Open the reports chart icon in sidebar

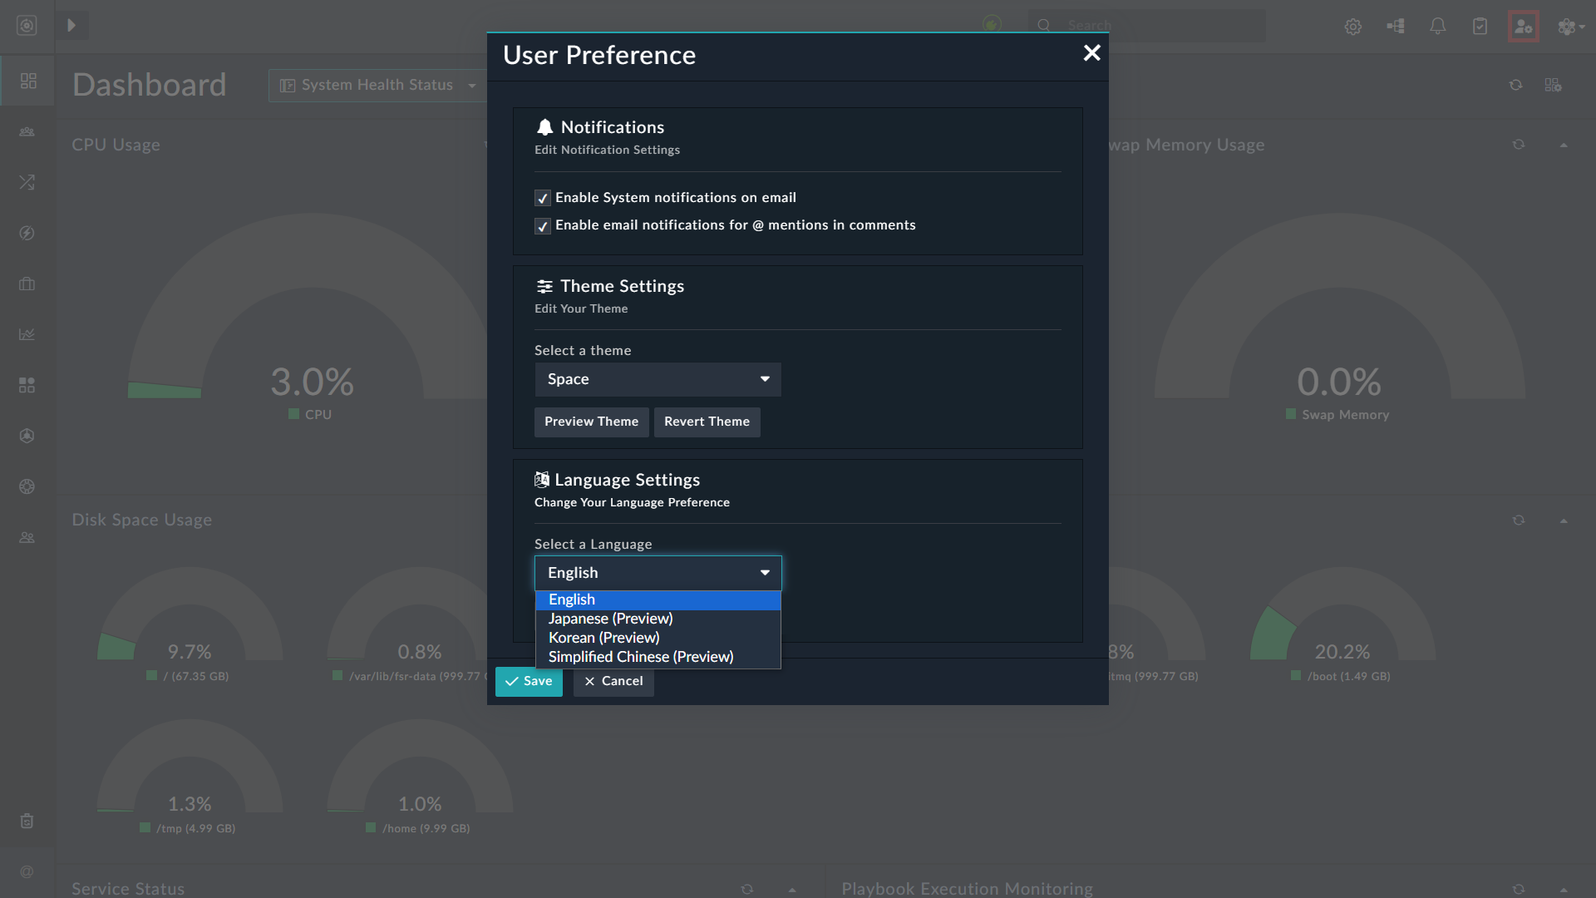point(27,334)
